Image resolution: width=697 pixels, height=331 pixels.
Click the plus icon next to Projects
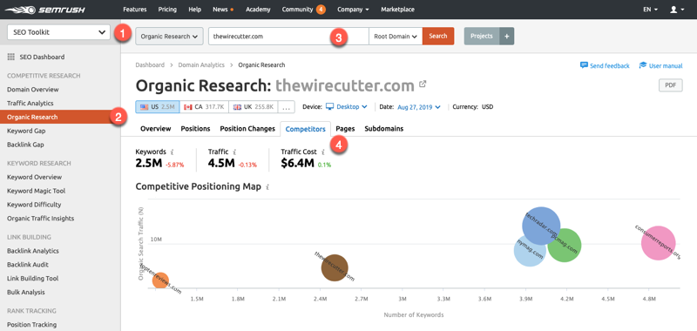507,36
